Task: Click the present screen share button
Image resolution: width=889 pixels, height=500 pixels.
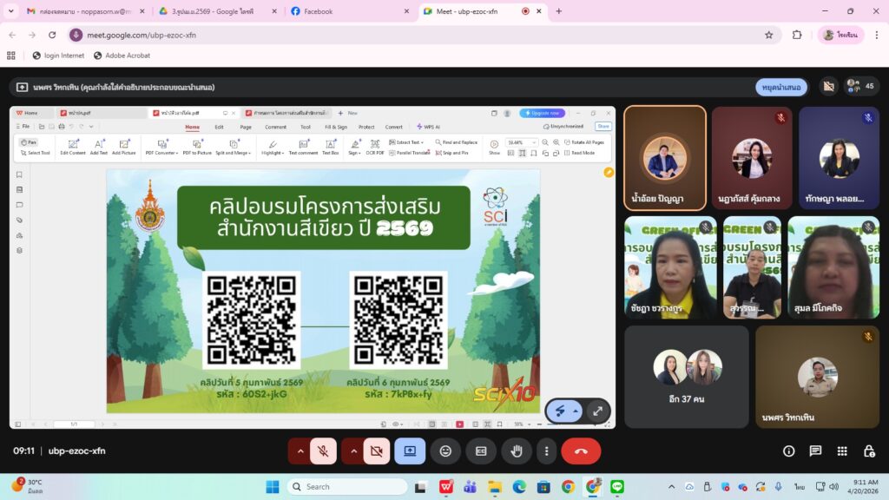Action: pos(410,451)
